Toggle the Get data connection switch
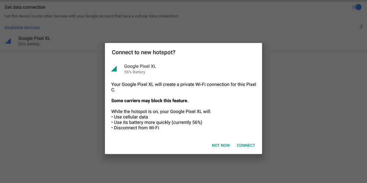The width and height of the screenshot is (367, 183). [x=356, y=7]
